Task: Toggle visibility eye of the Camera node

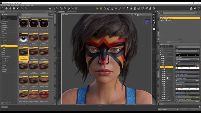Action: tap(161, 20)
